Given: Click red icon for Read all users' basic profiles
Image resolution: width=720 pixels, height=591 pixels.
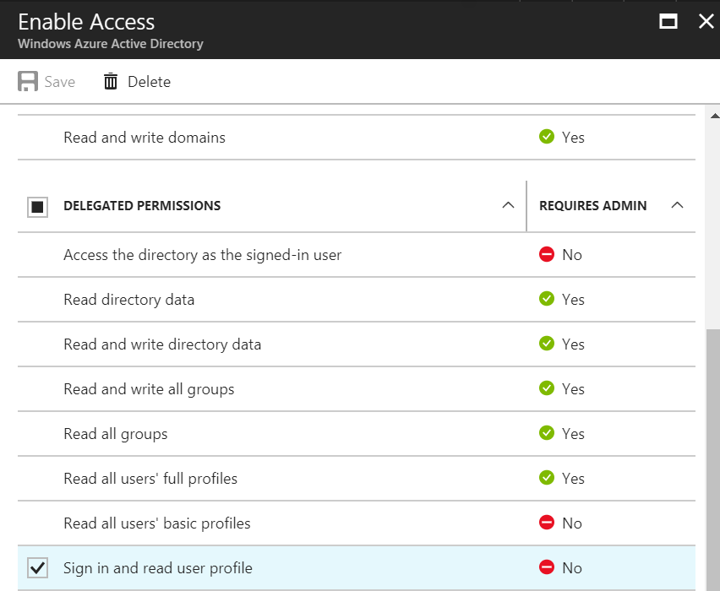Looking at the screenshot, I should tap(547, 523).
